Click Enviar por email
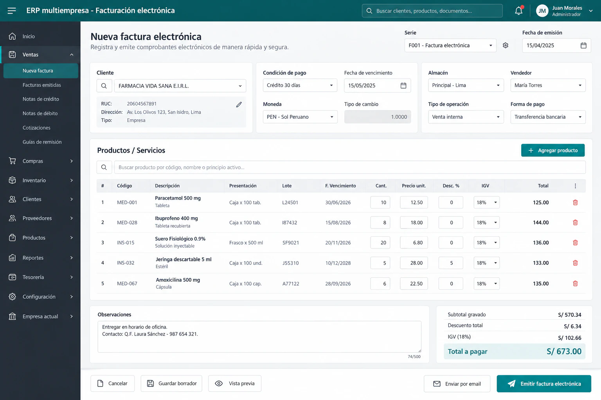The image size is (601, 400). tap(457, 384)
